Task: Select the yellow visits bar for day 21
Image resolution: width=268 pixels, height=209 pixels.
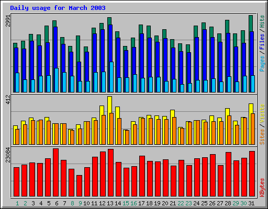Action: 173,113
